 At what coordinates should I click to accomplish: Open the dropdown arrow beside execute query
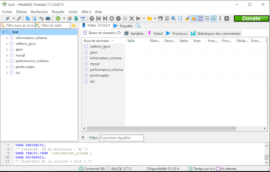click(144, 18)
